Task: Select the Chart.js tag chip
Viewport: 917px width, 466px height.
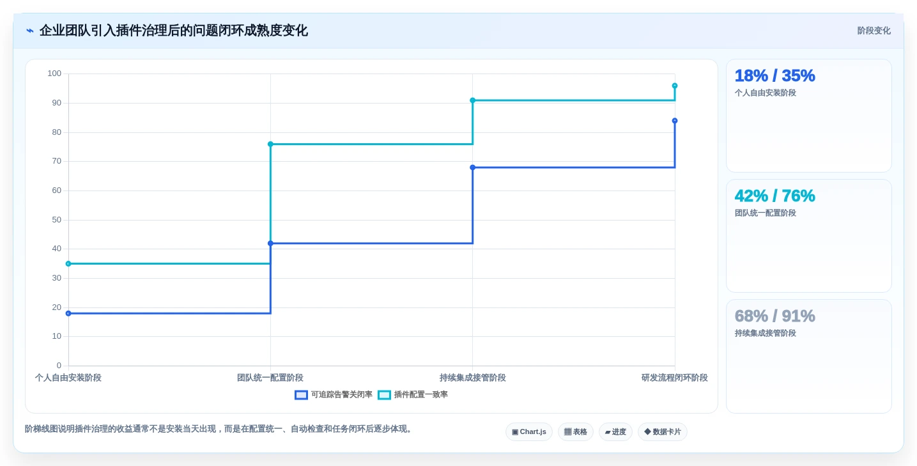Action: (x=529, y=432)
